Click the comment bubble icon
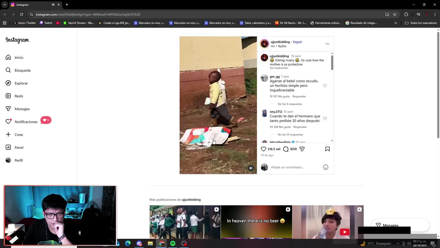440x248 pixels. (x=286, y=149)
